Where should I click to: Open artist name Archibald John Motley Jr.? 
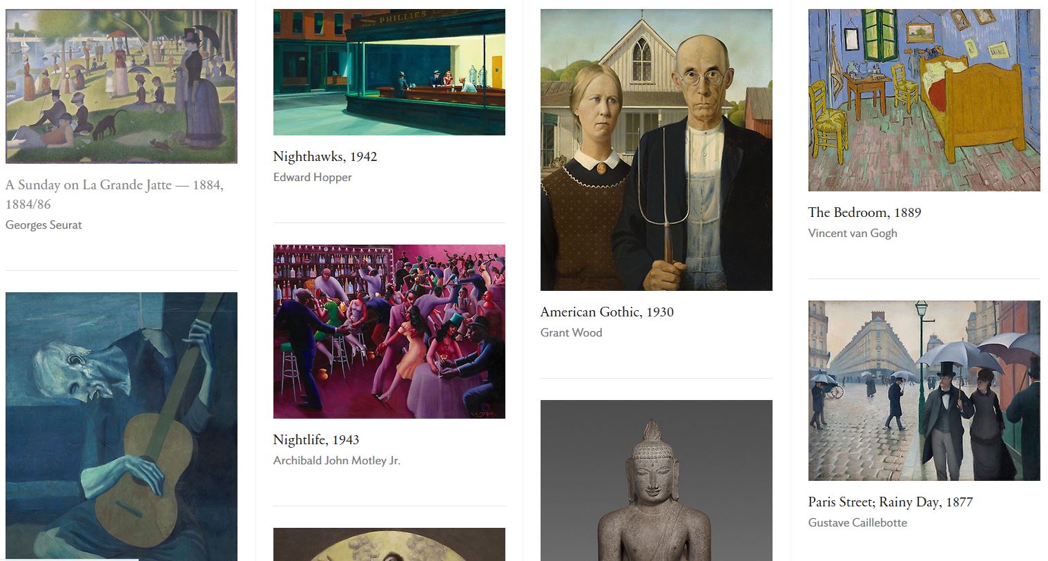pyautogui.click(x=337, y=461)
